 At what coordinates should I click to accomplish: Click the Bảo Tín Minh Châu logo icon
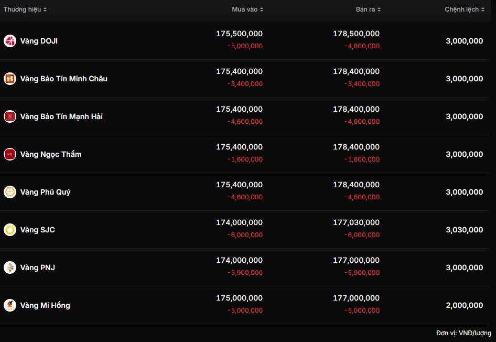pyautogui.click(x=10, y=79)
